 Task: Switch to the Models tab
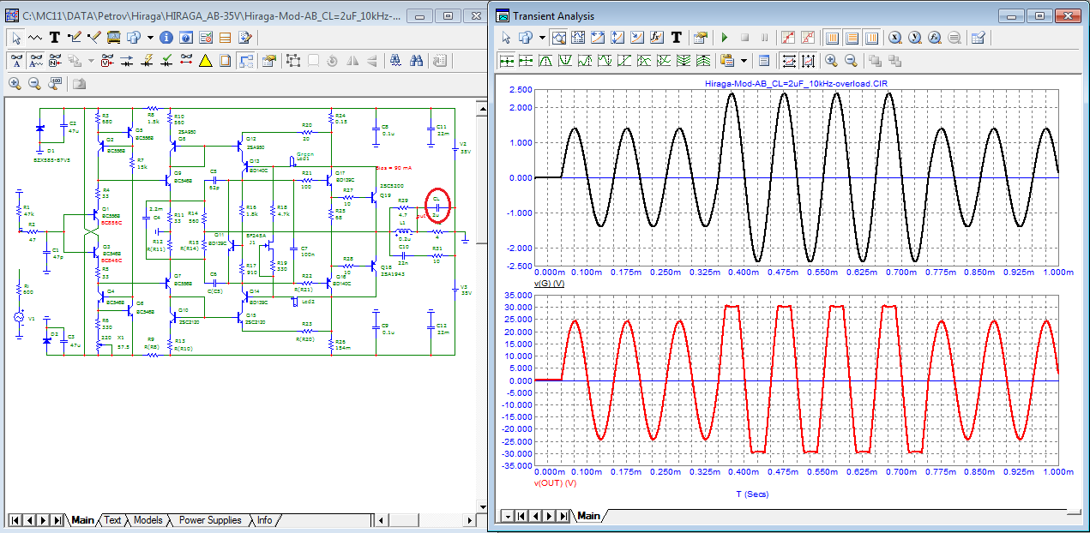[148, 520]
